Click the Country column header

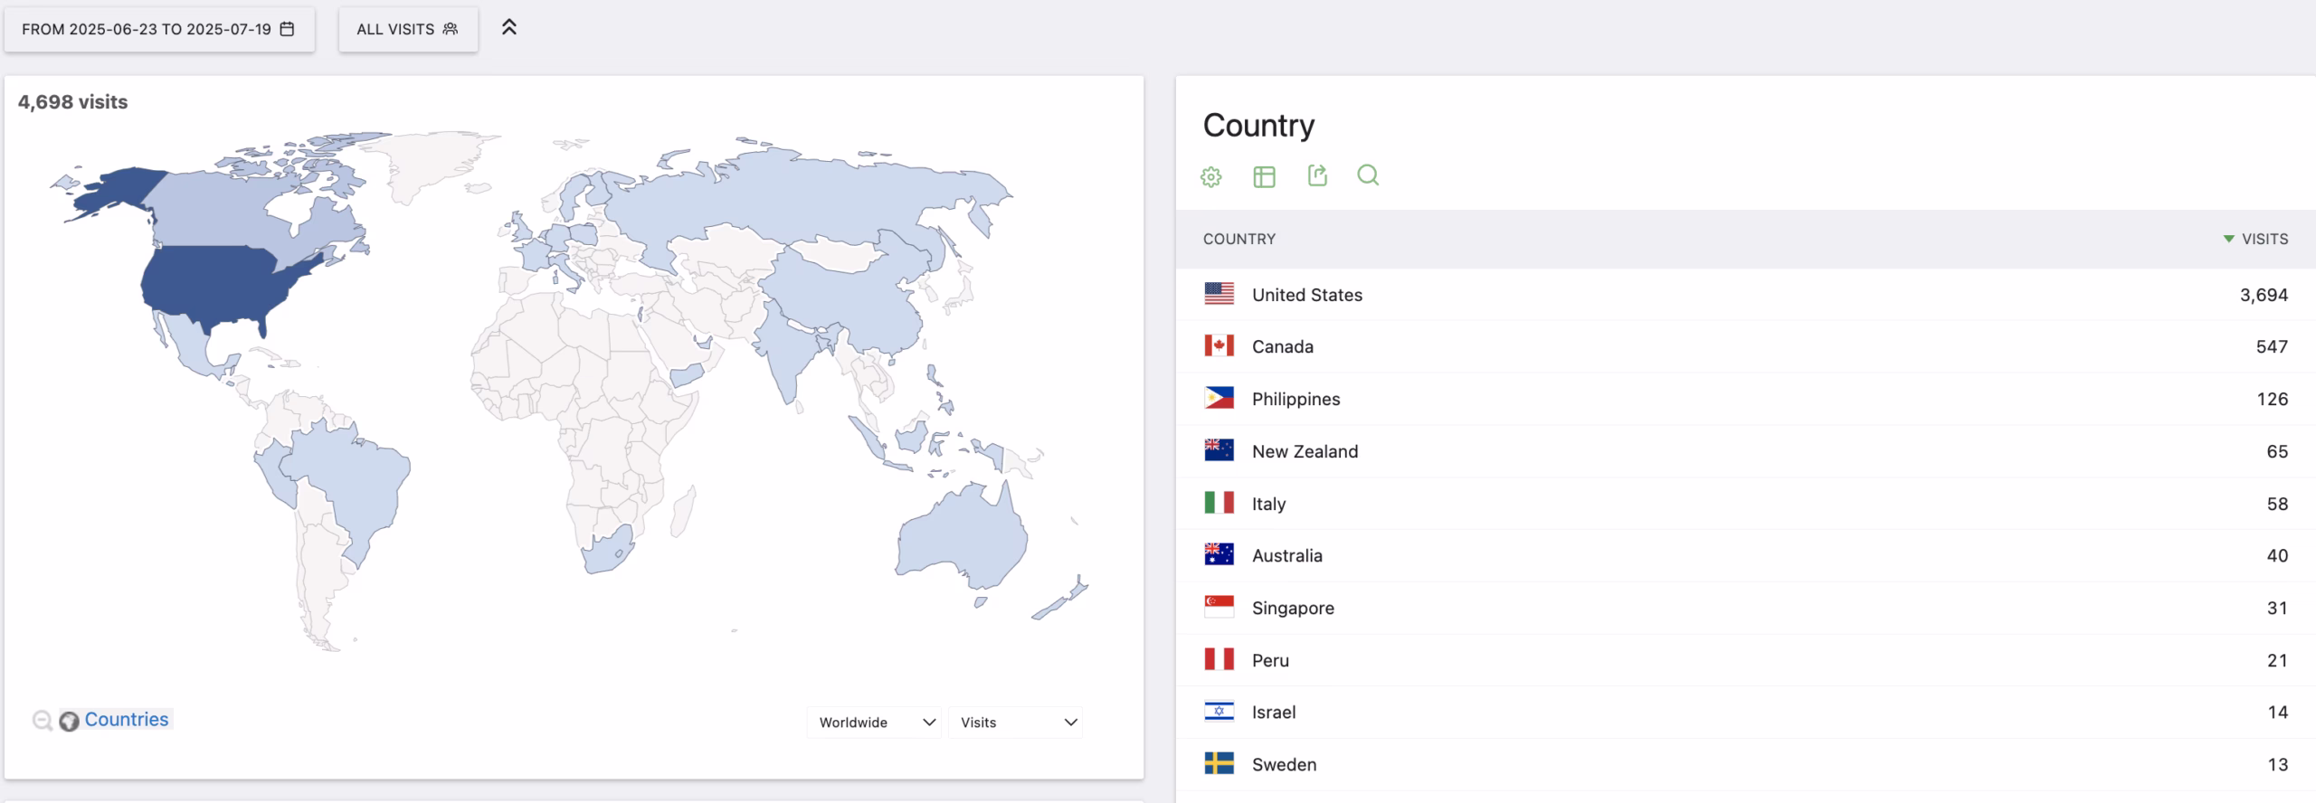[1239, 239]
